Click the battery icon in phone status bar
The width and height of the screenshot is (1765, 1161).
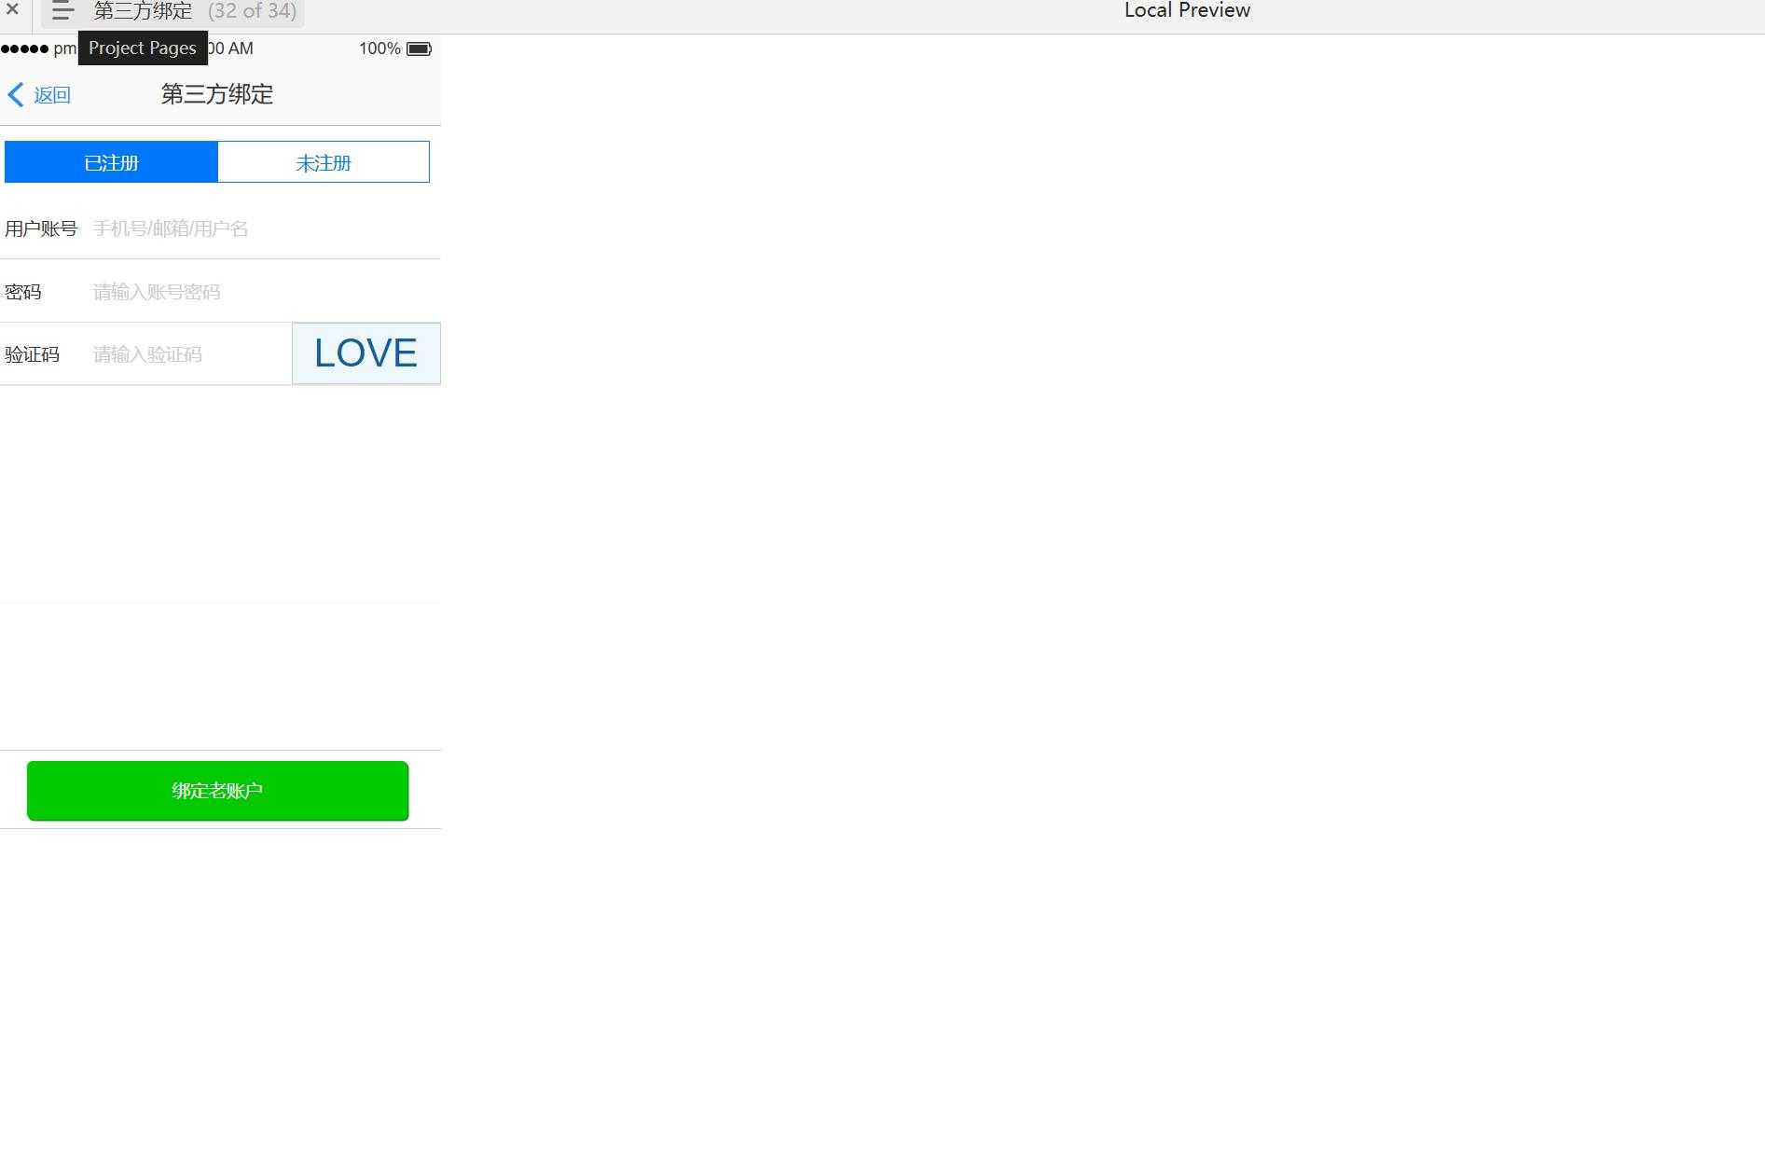click(x=419, y=48)
